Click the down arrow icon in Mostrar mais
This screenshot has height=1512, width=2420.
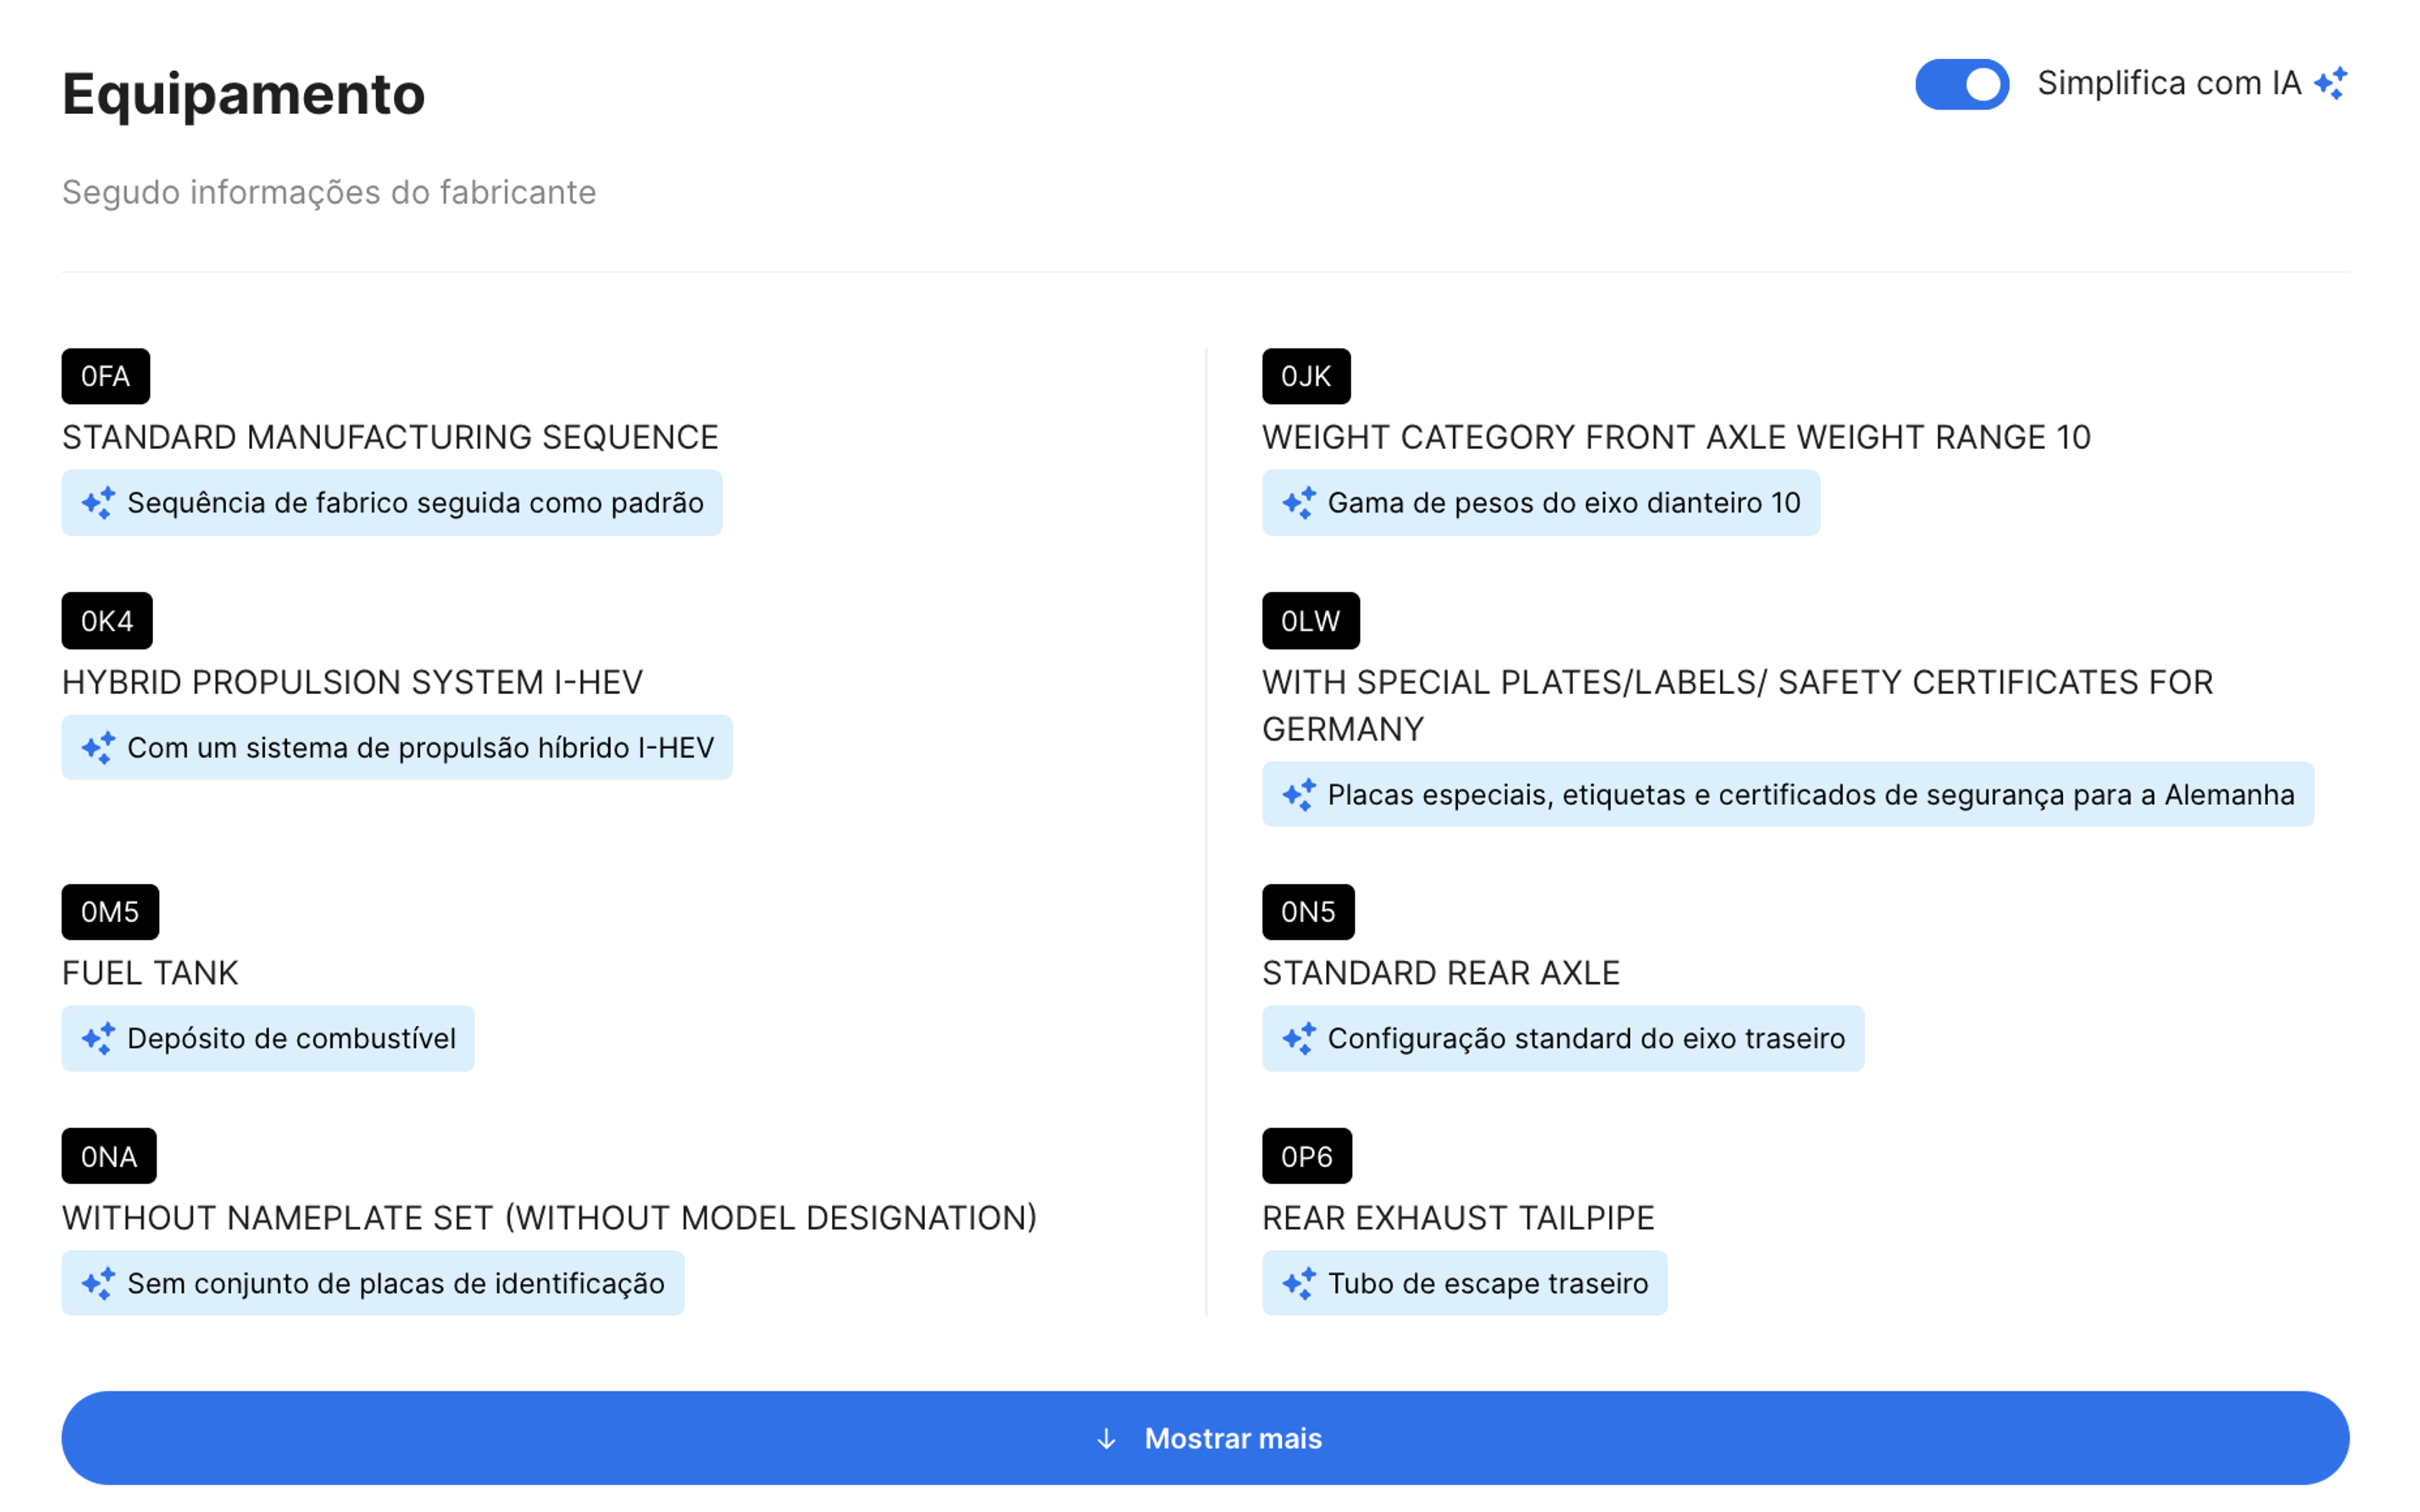pos(1106,1439)
